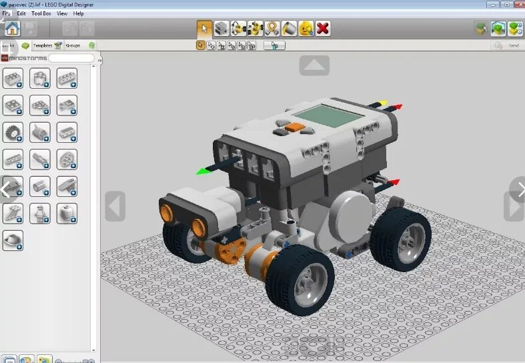Open the File menu

(6, 13)
